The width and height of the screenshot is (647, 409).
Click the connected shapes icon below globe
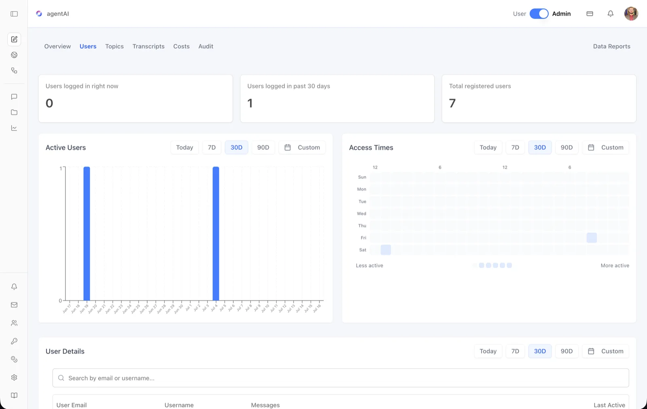tap(14, 71)
